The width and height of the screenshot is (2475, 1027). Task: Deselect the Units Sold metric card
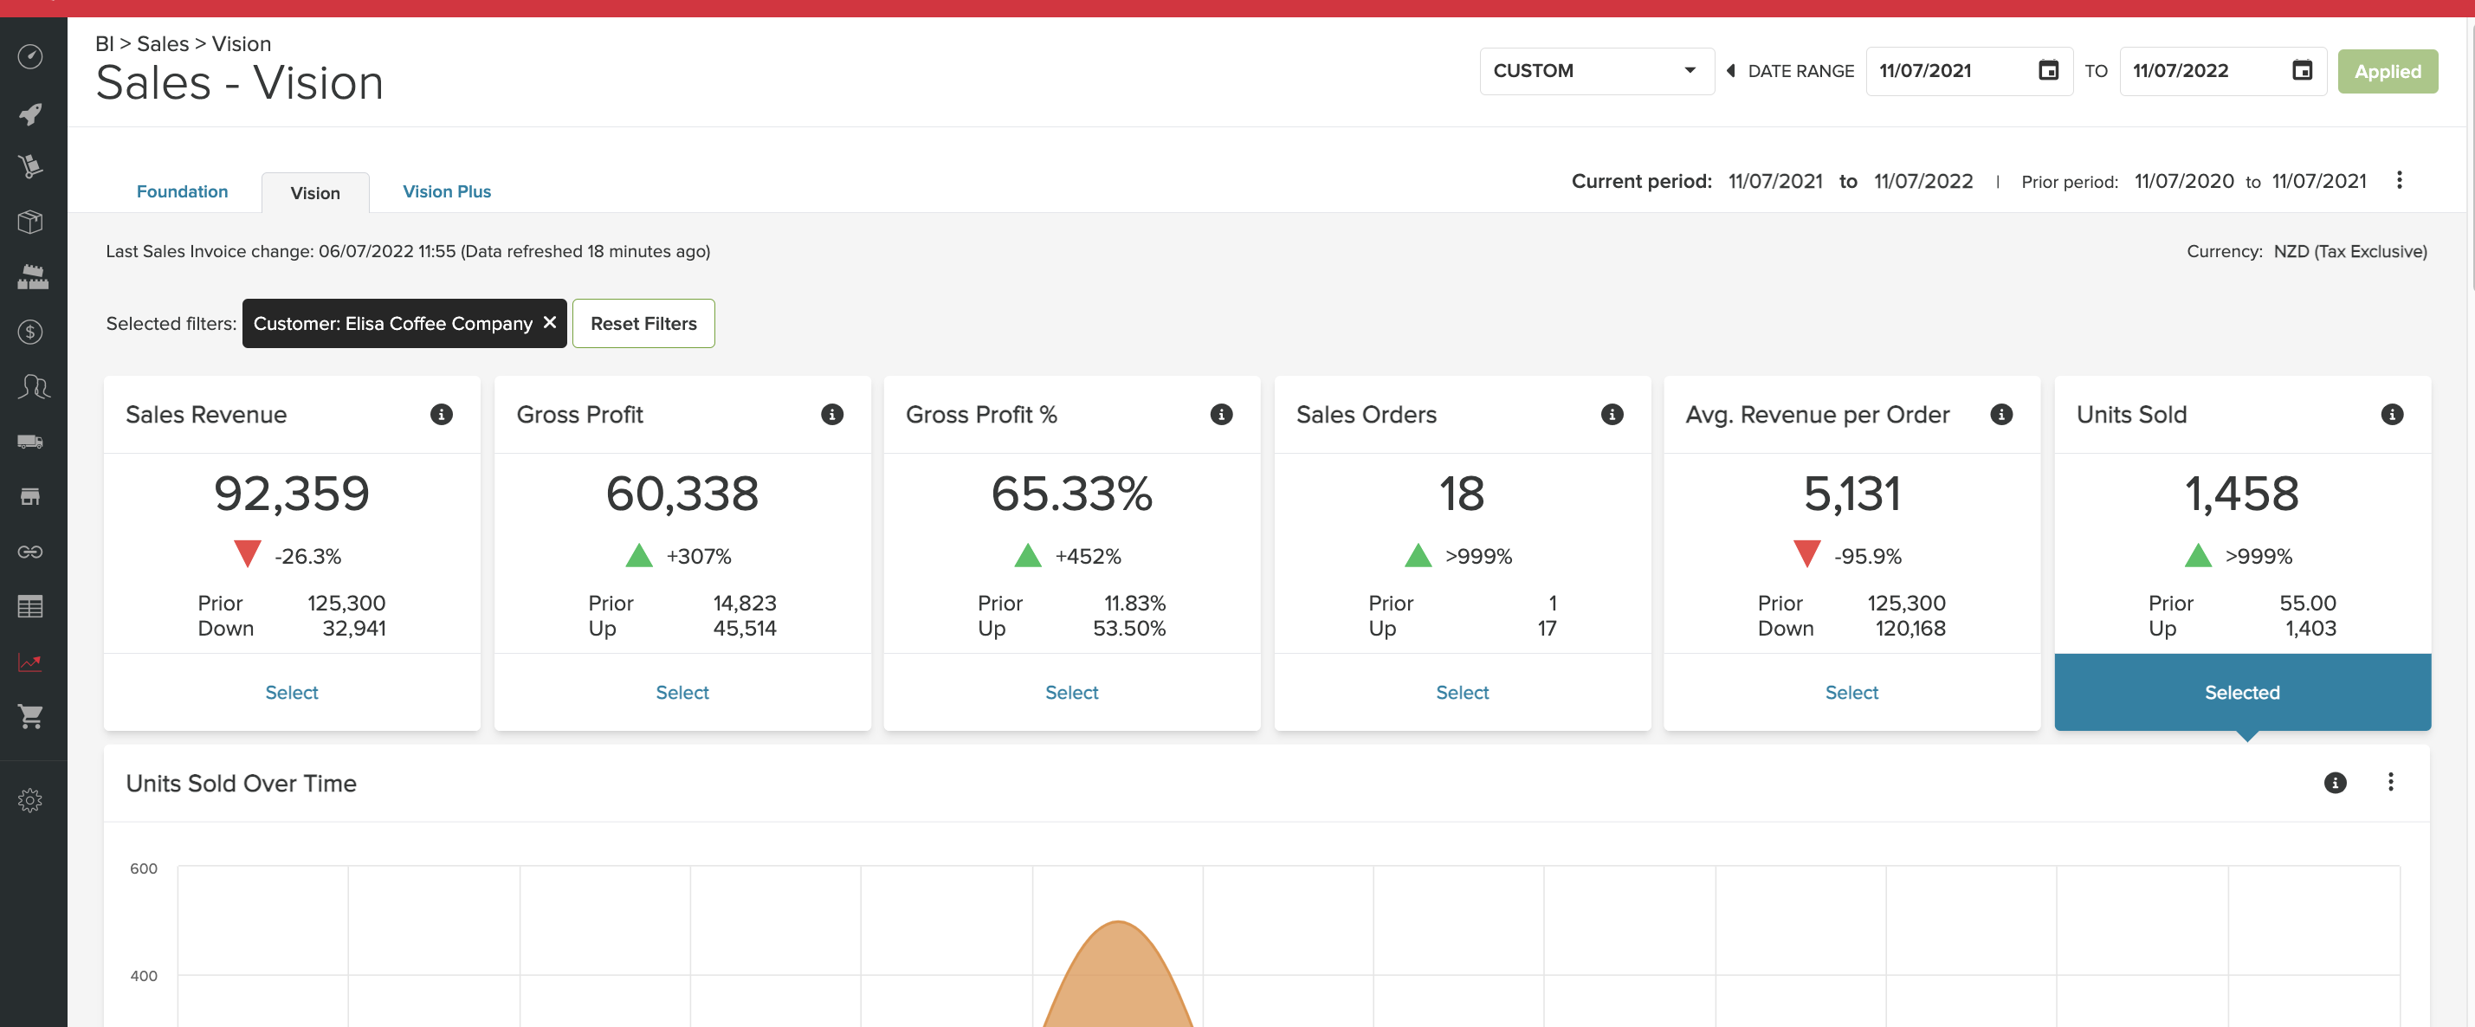click(x=2241, y=692)
